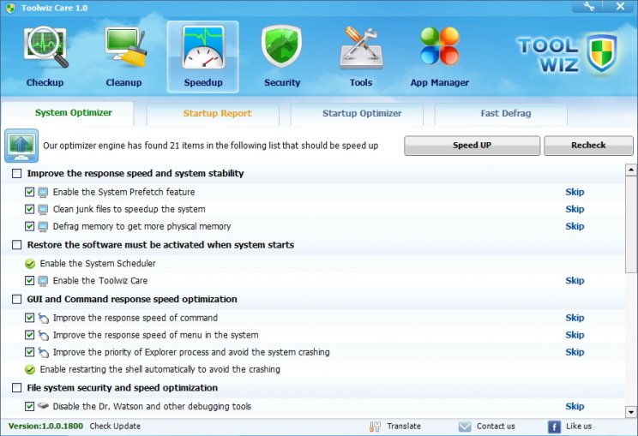Uncheck Enable the Toolwiz Care
The height and width of the screenshot is (436, 638).
pyautogui.click(x=29, y=280)
